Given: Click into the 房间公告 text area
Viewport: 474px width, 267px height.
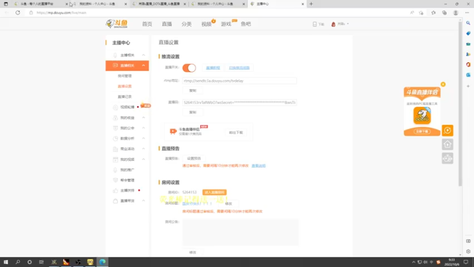Looking at the screenshot, I should 241,232.
